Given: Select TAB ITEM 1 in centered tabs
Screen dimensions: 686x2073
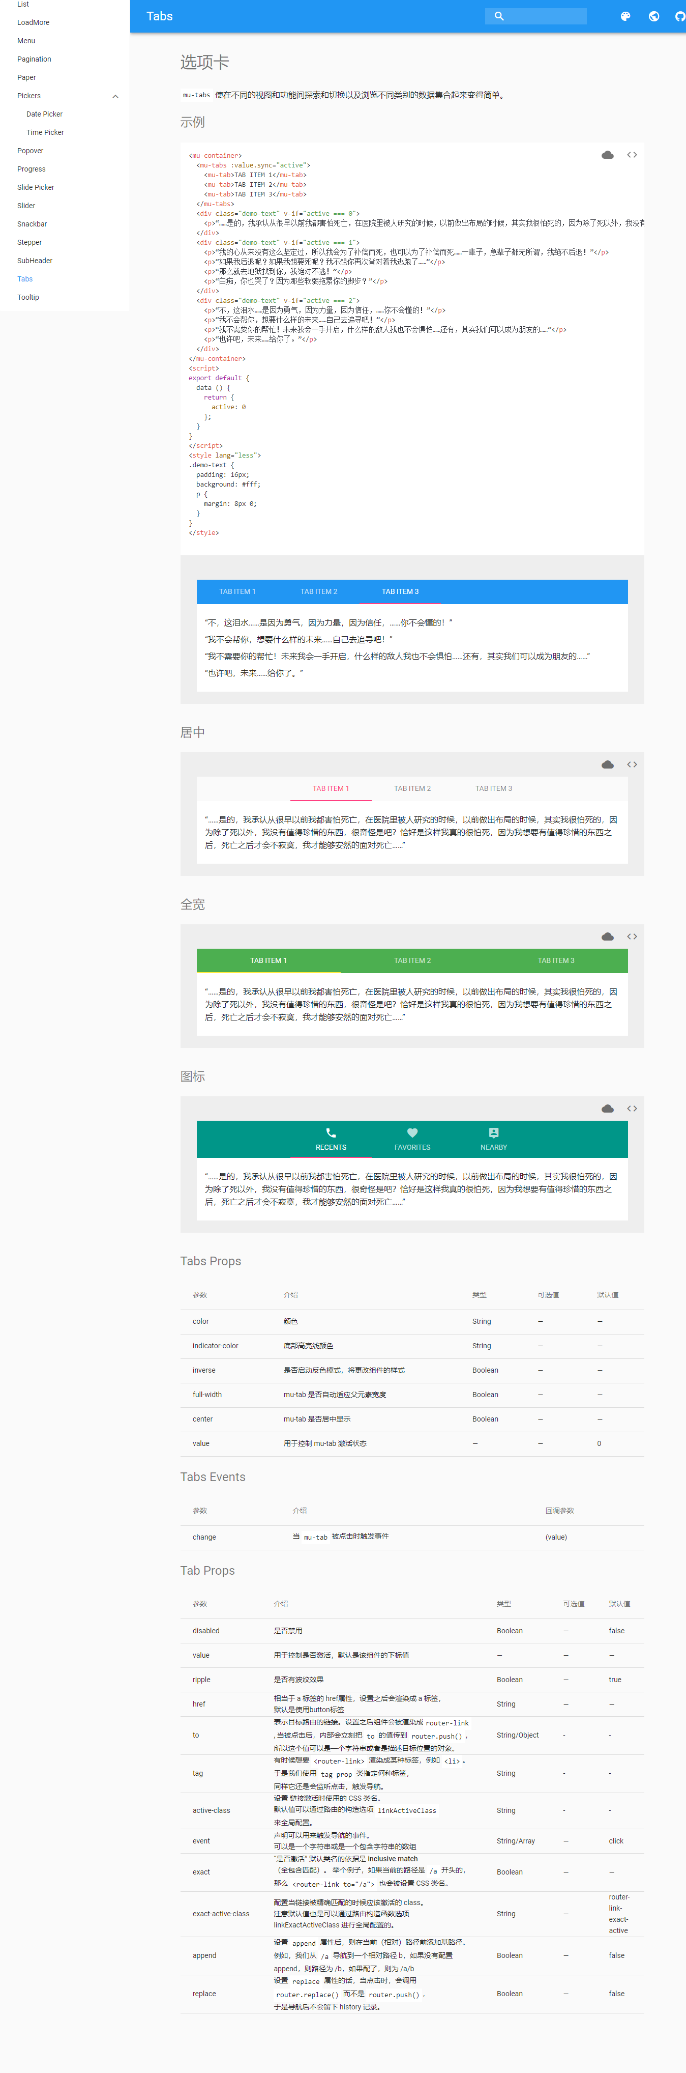Looking at the screenshot, I should point(331,789).
